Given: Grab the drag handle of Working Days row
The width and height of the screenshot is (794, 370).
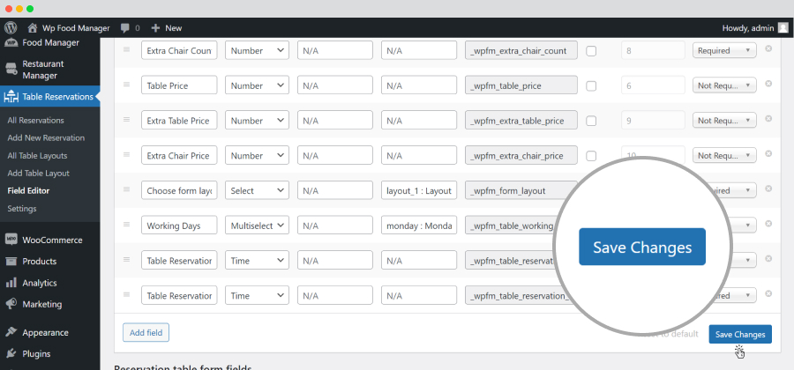Looking at the screenshot, I should [126, 224].
